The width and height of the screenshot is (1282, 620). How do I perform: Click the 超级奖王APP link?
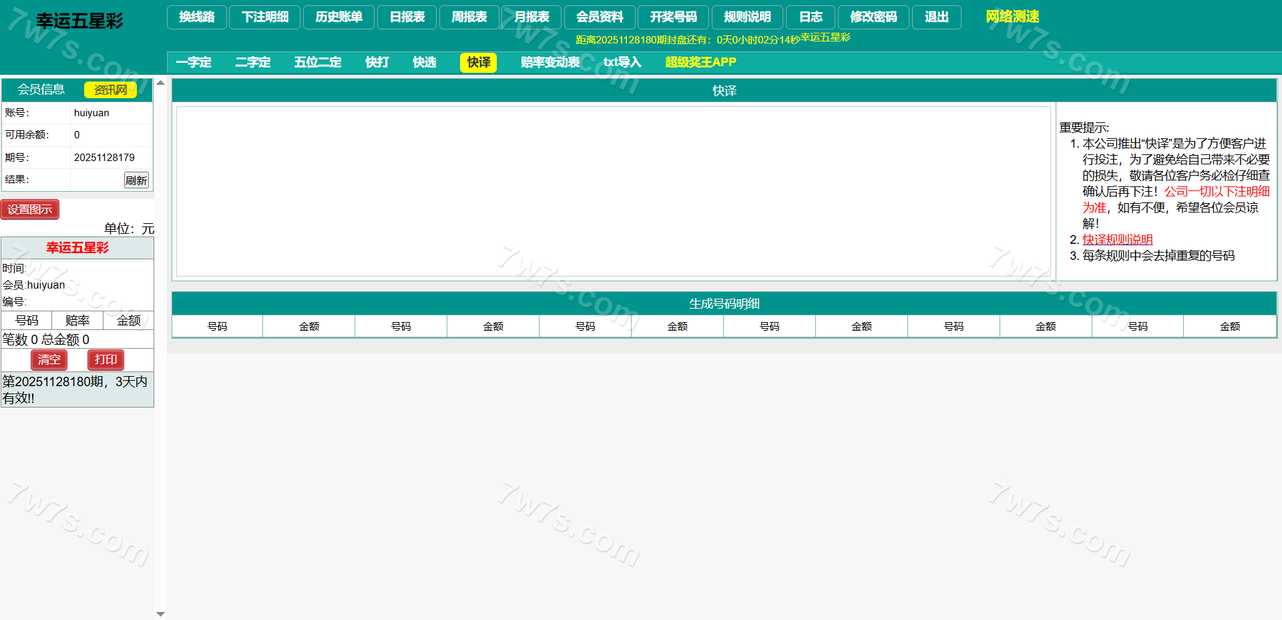tap(700, 62)
